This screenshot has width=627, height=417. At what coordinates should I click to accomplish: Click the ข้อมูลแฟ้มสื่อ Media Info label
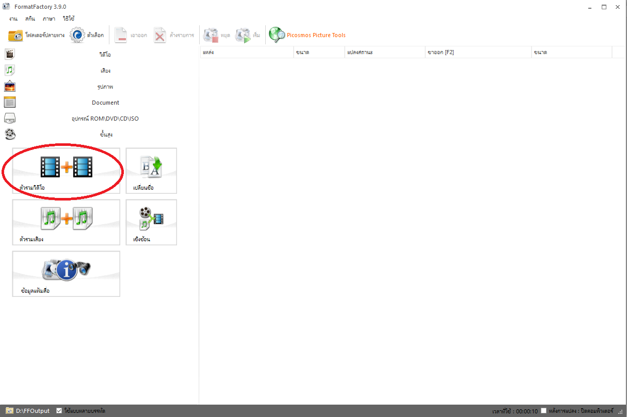coord(35,291)
